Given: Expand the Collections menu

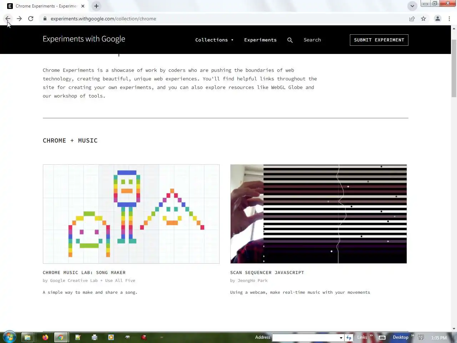Looking at the screenshot, I should (214, 40).
